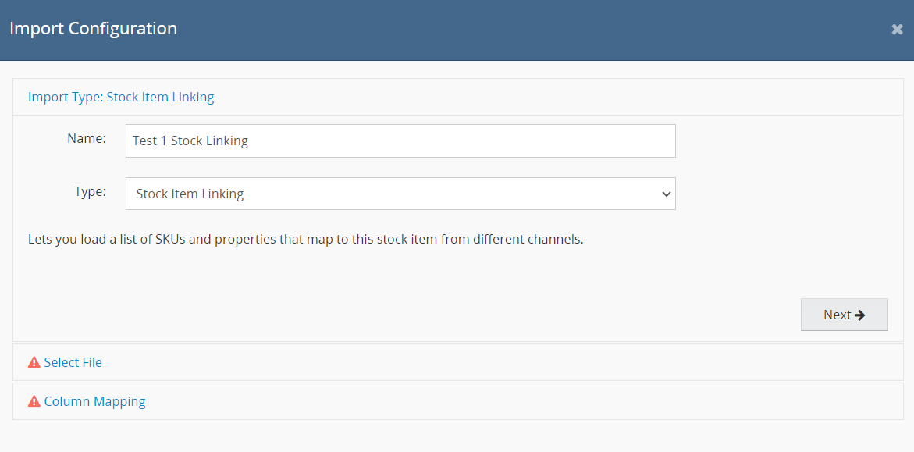Click the Next button
The width and height of the screenshot is (914, 452).
point(844,315)
